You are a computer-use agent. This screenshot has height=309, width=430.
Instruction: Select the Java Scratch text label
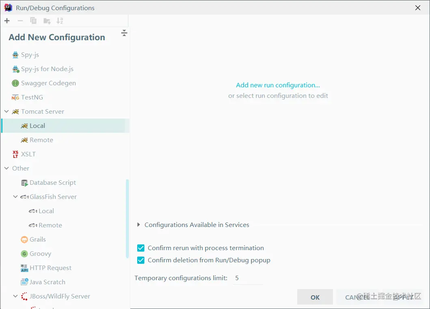coord(48,282)
